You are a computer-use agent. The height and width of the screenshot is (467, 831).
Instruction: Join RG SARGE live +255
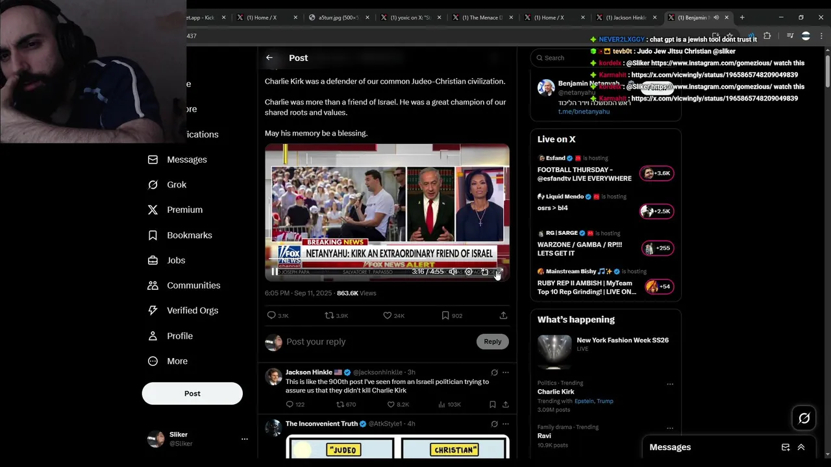(x=657, y=248)
